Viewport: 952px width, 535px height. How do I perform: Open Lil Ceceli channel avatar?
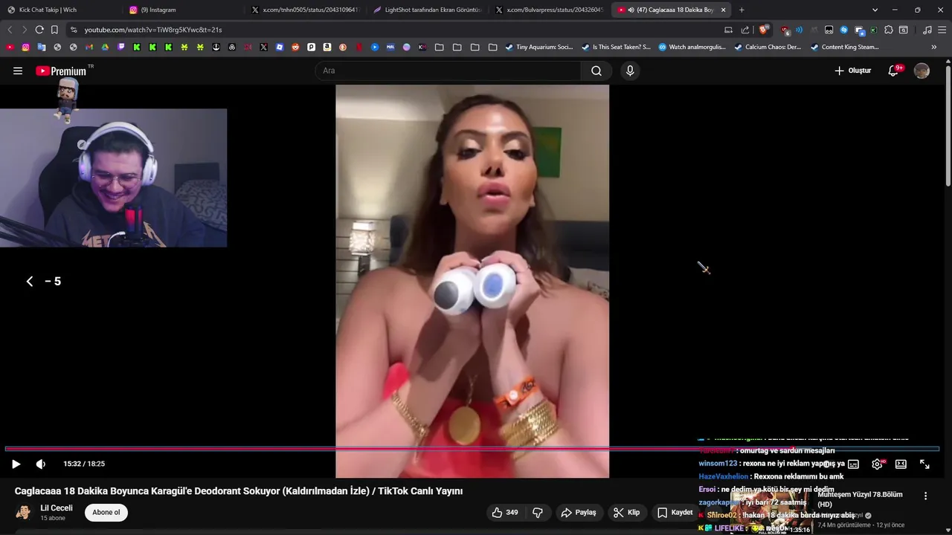[24, 513]
